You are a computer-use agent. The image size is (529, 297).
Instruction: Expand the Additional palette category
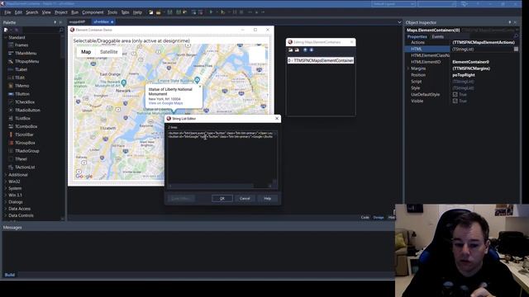coord(6,175)
